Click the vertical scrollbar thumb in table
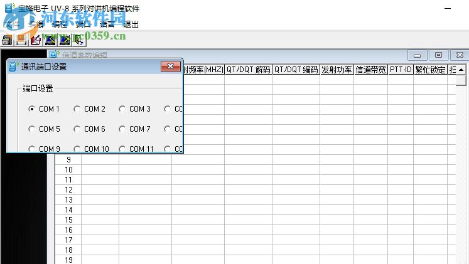Viewport: 469px width, 264px height. point(461,80)
